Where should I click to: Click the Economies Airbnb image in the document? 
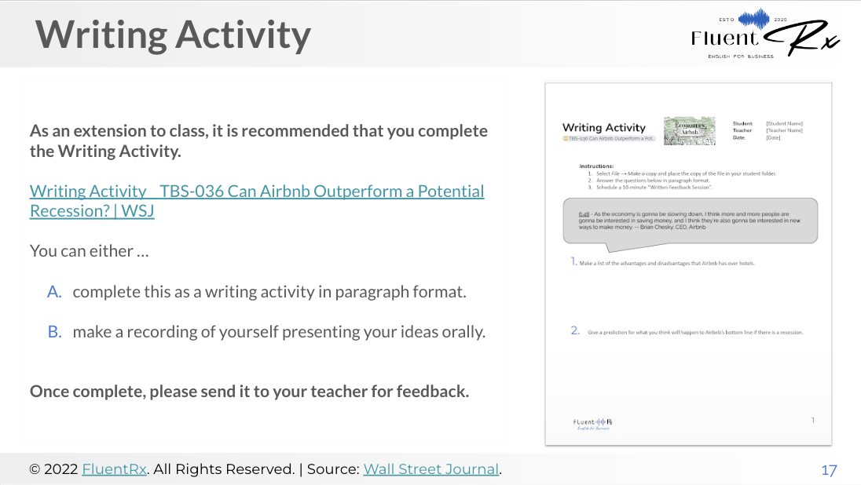click(x=690, y=130)
